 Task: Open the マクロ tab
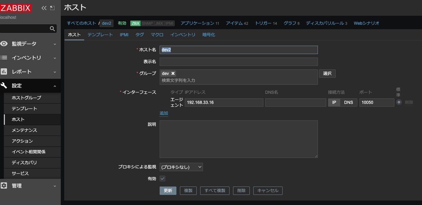157,35
